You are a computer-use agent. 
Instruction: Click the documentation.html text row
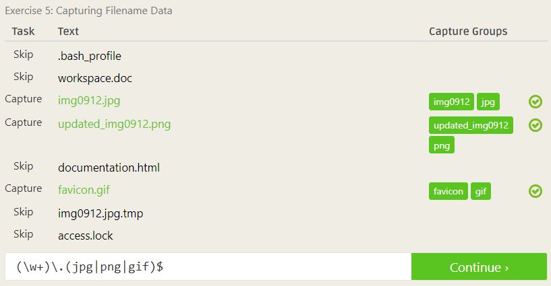click(x=109, y=168)
